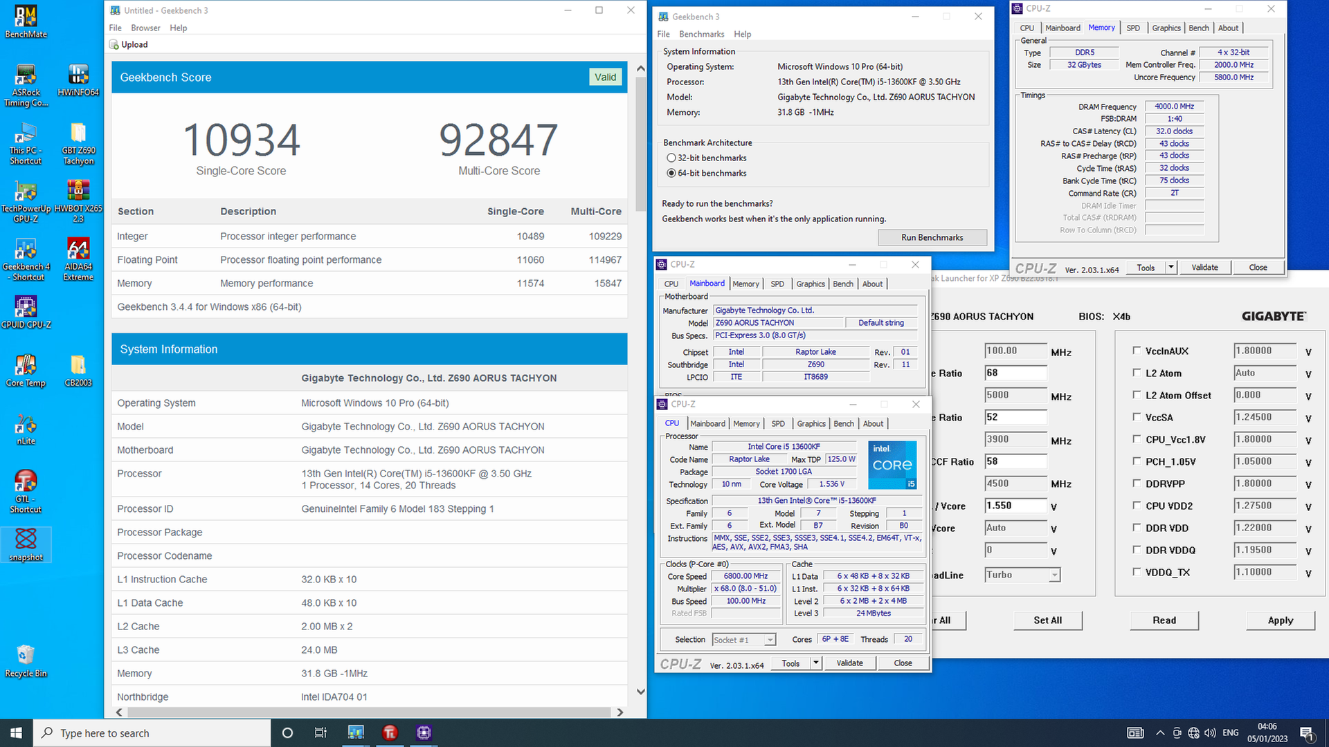This screenshot has width=1329, height=747.
Task: Launch nLite desktop icon
Action: [26, 428]
